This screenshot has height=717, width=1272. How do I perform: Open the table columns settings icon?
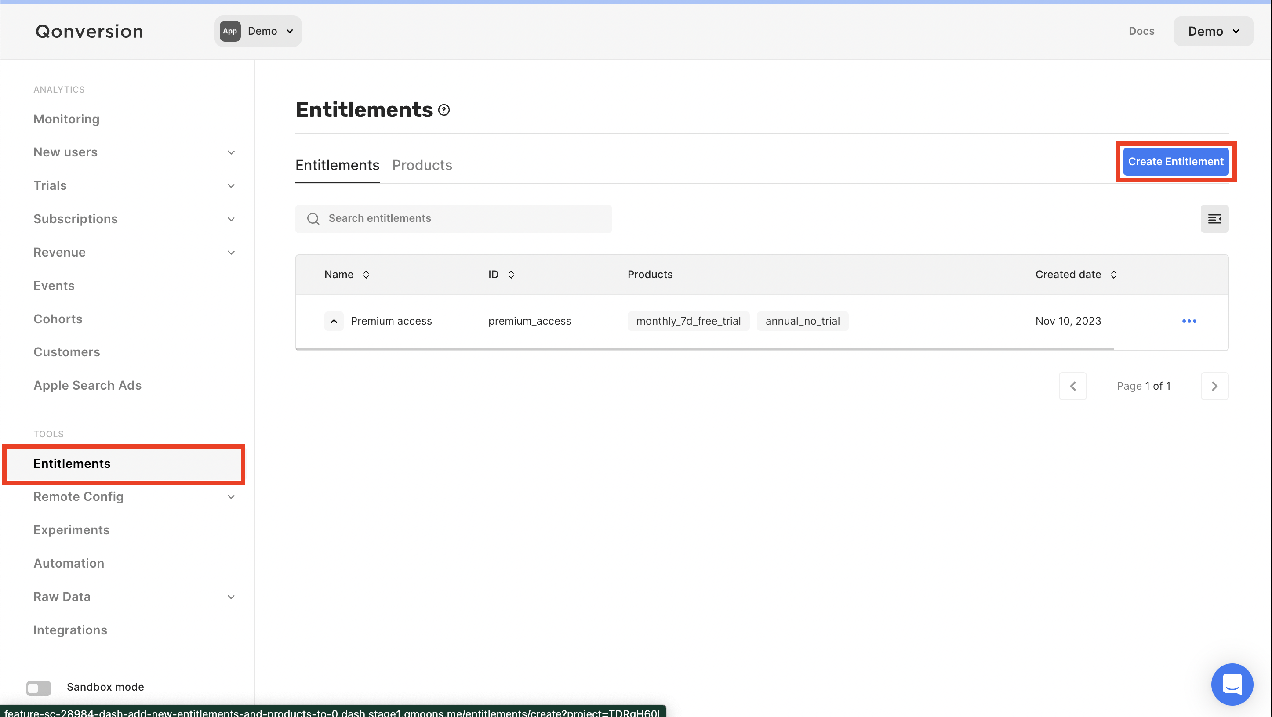1214,219
